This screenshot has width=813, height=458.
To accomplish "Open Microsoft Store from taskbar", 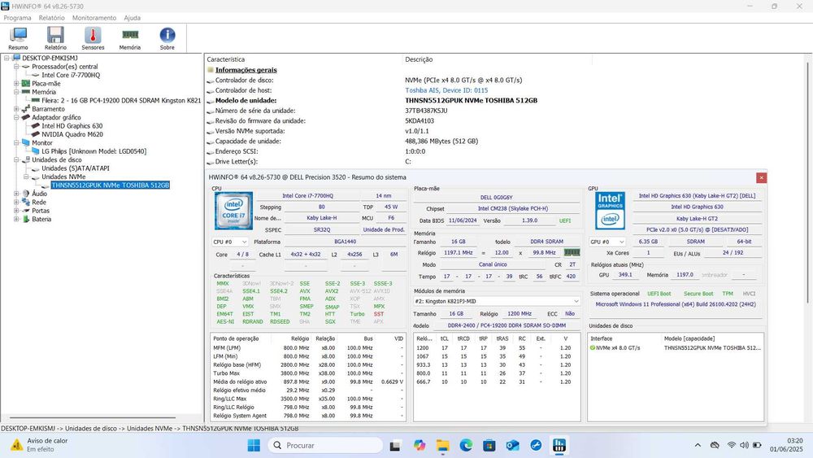I will point(489,445).
